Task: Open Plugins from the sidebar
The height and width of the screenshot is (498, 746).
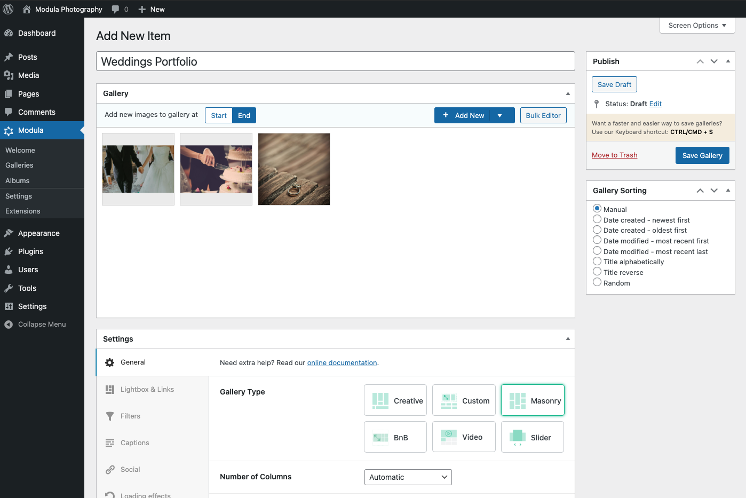Action: (30, 251)
